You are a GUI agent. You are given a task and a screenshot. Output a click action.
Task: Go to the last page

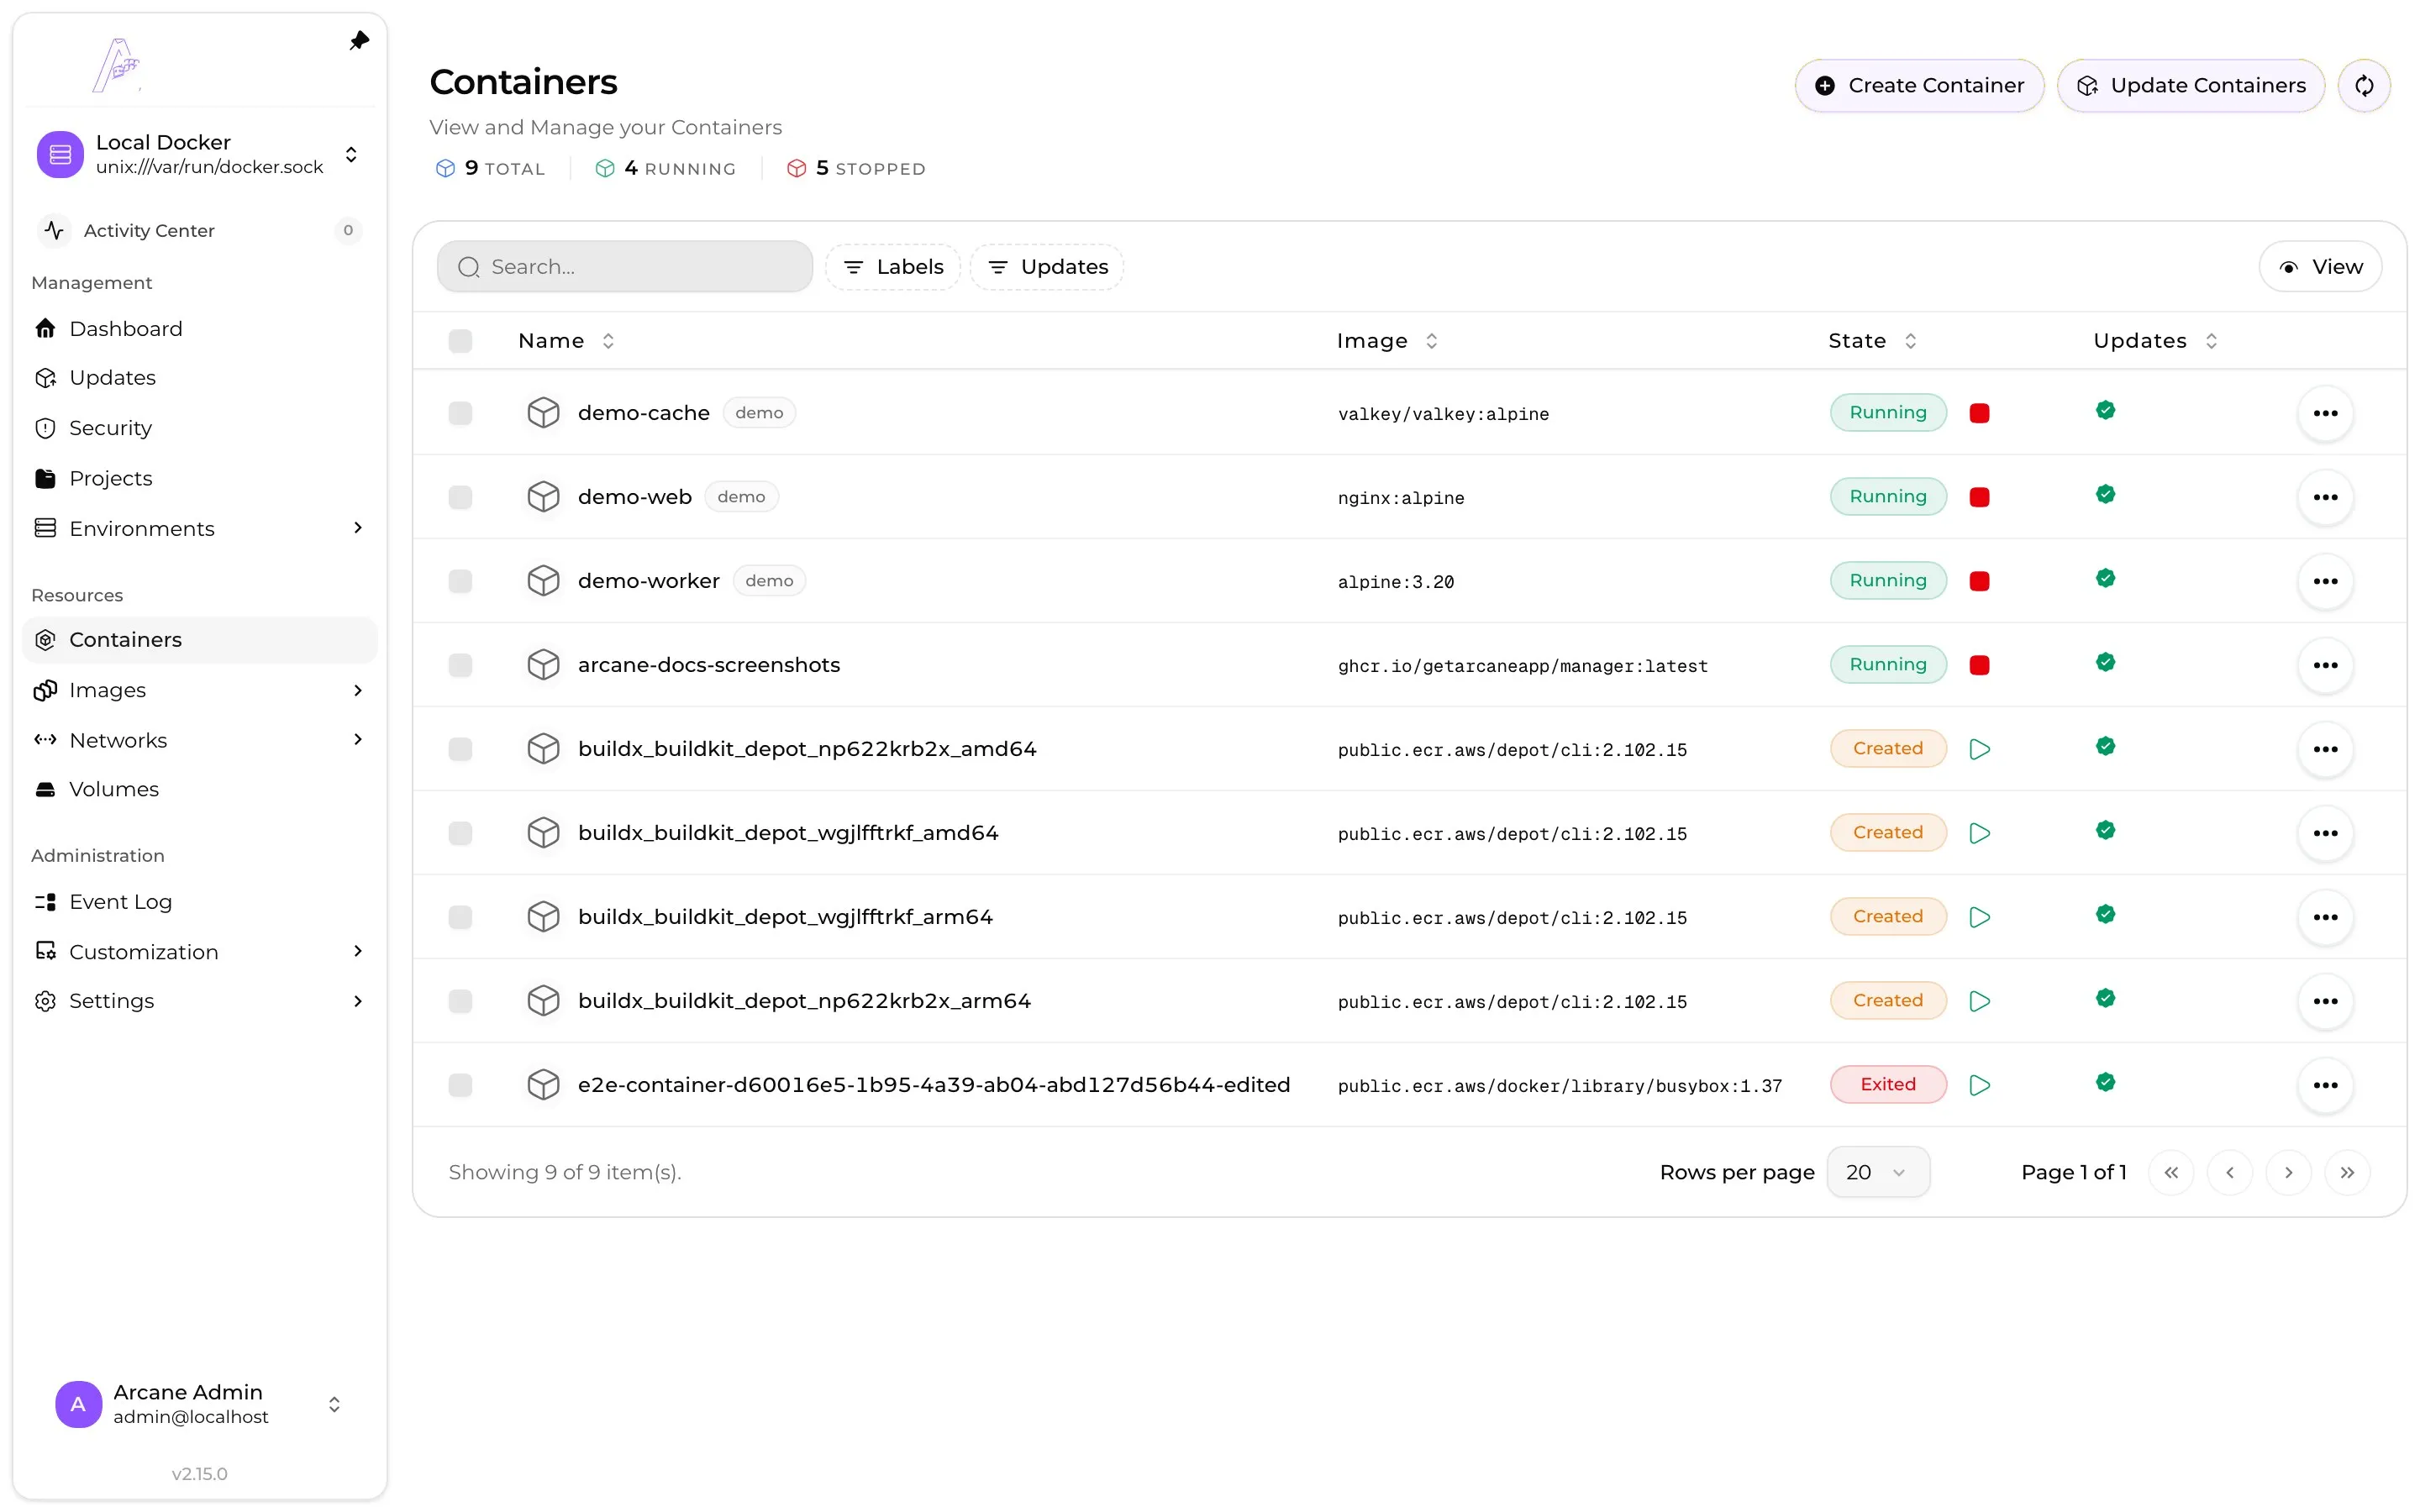2347,1172
